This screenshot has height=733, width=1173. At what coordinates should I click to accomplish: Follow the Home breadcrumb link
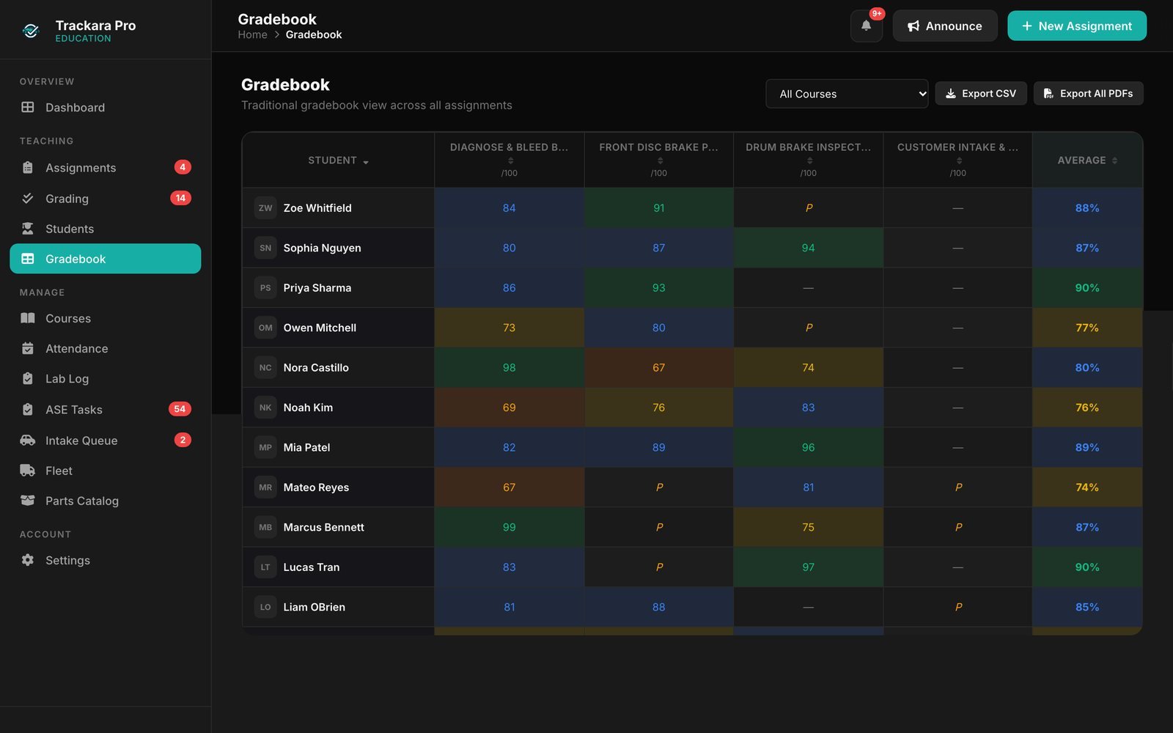pyautogui.click(x=252, y=34)
